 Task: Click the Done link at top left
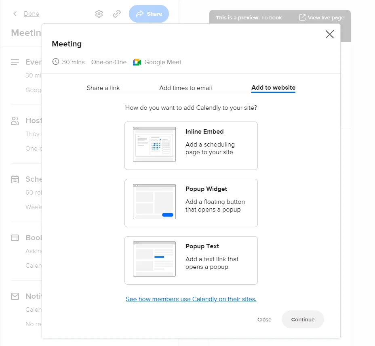click(32, 14)
